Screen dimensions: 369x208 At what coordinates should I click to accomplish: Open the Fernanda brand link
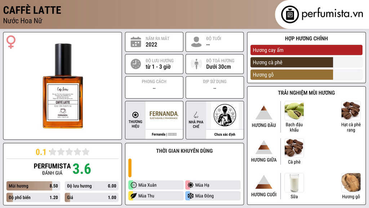[x=164, y=134]
